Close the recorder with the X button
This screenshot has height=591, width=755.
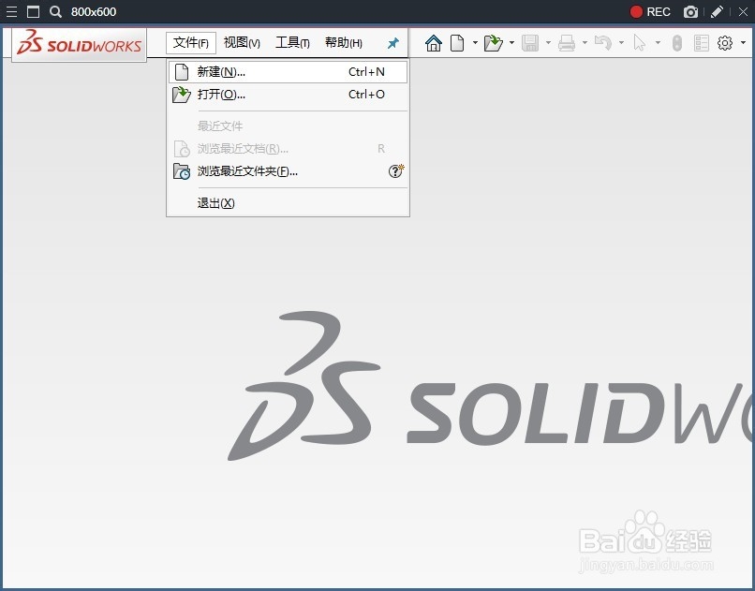[743, 11]
